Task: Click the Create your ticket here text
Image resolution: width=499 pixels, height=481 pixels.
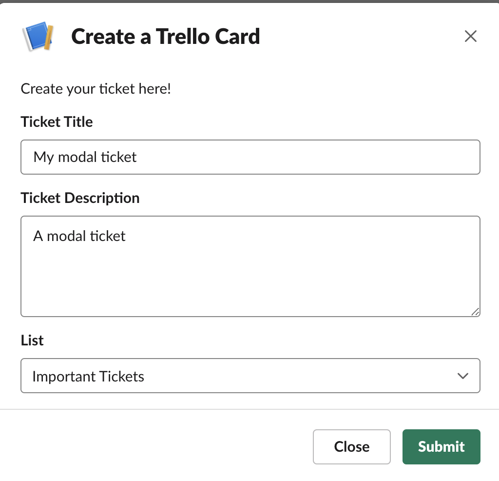Action: tap(96, 89)
